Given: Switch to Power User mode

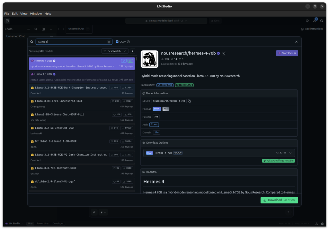Looking at the screenshot, I should tap(43, 224).
